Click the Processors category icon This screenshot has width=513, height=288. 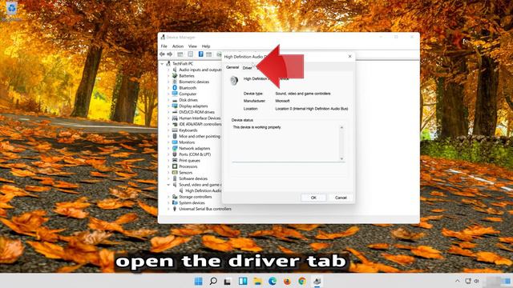click(x=175, y=166)
